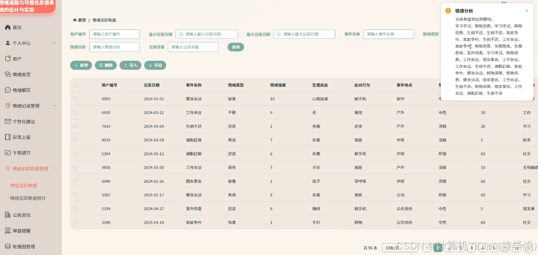538x255 pixels.
Task: Click the 新增 add button
Action: click(x=81, y=65)
